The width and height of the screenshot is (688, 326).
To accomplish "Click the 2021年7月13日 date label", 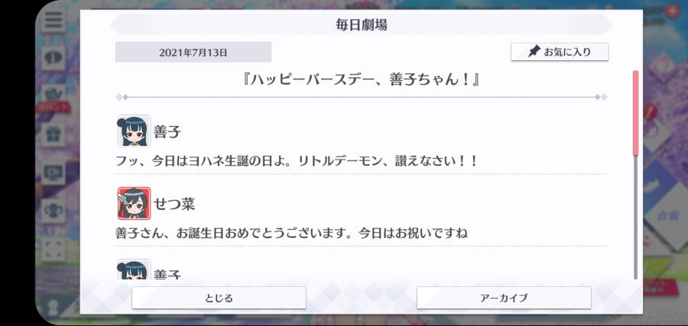I will point(193,53).
